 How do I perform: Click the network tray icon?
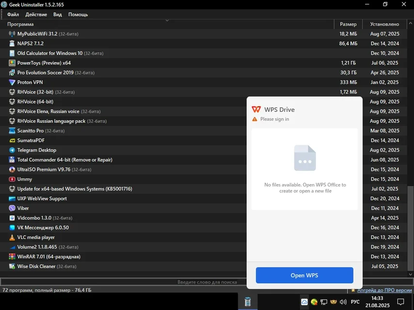tap(324, 302)
